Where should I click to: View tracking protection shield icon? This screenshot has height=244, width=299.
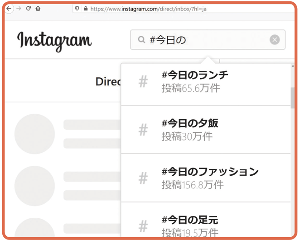77,9
